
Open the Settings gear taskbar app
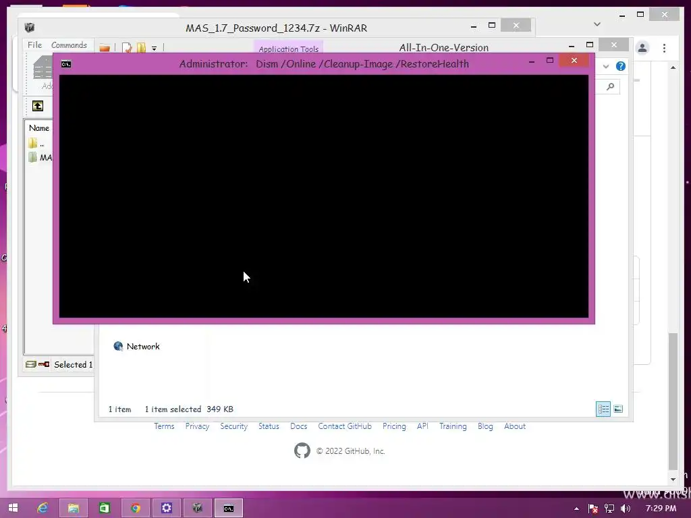coord(166,508)
